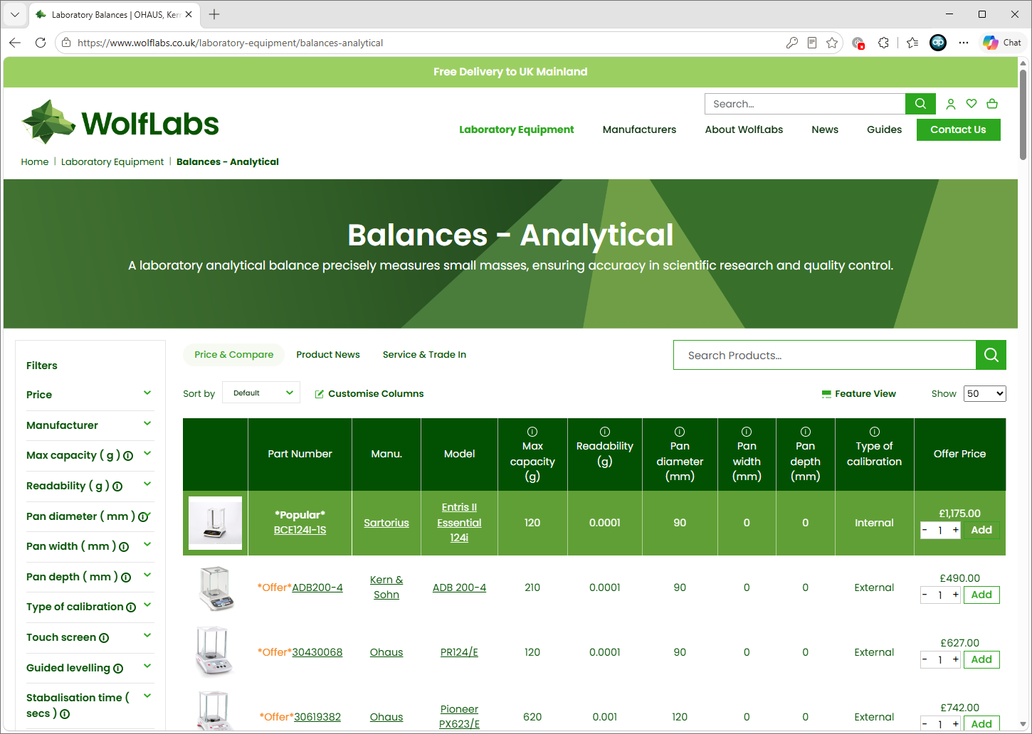Open the wishlist heart icon
1032x734 pixels.
(x=972, y=104)
